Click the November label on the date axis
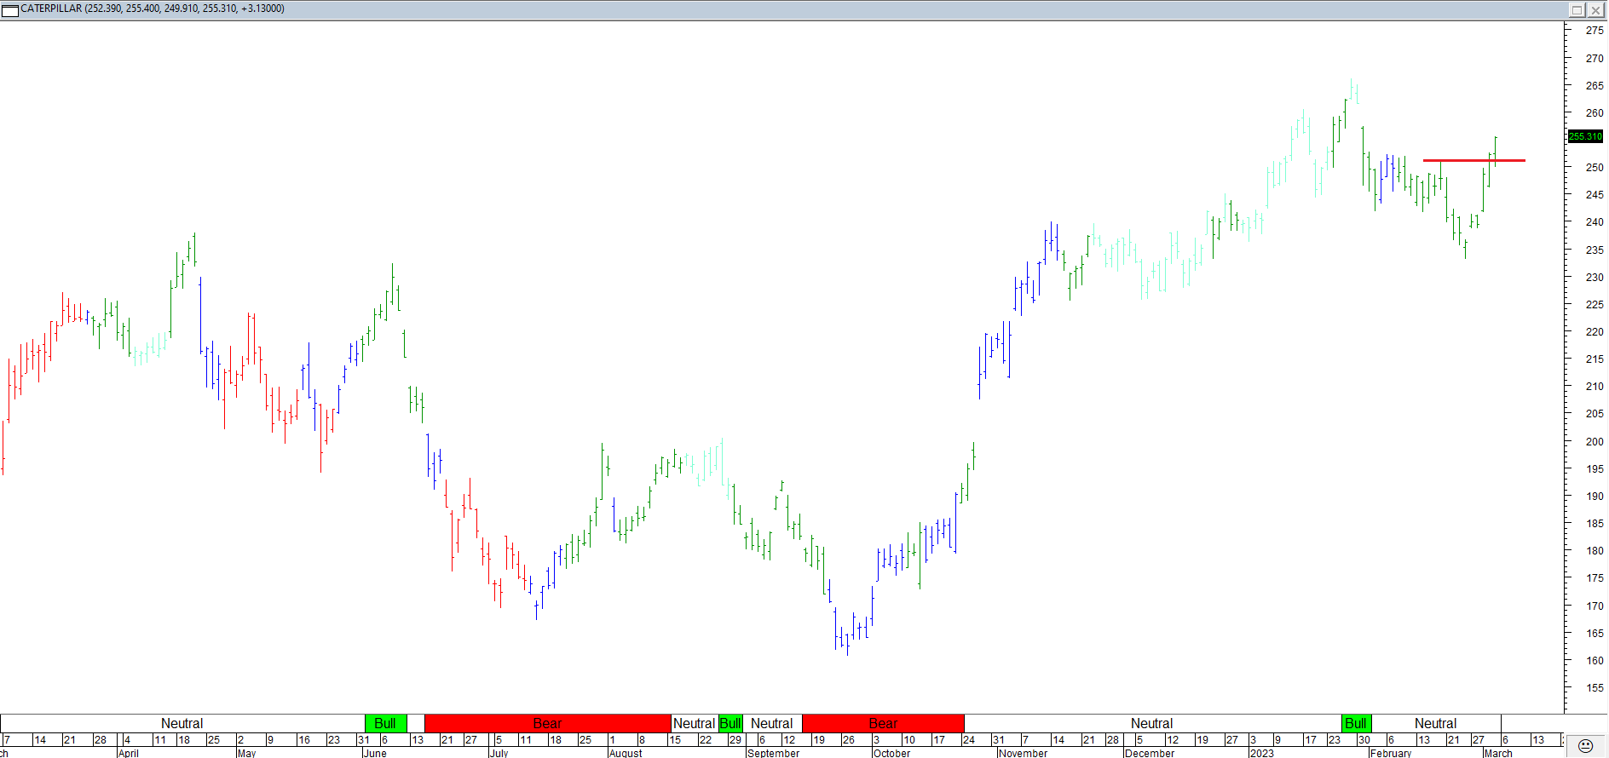 (x=1023, y=753)
